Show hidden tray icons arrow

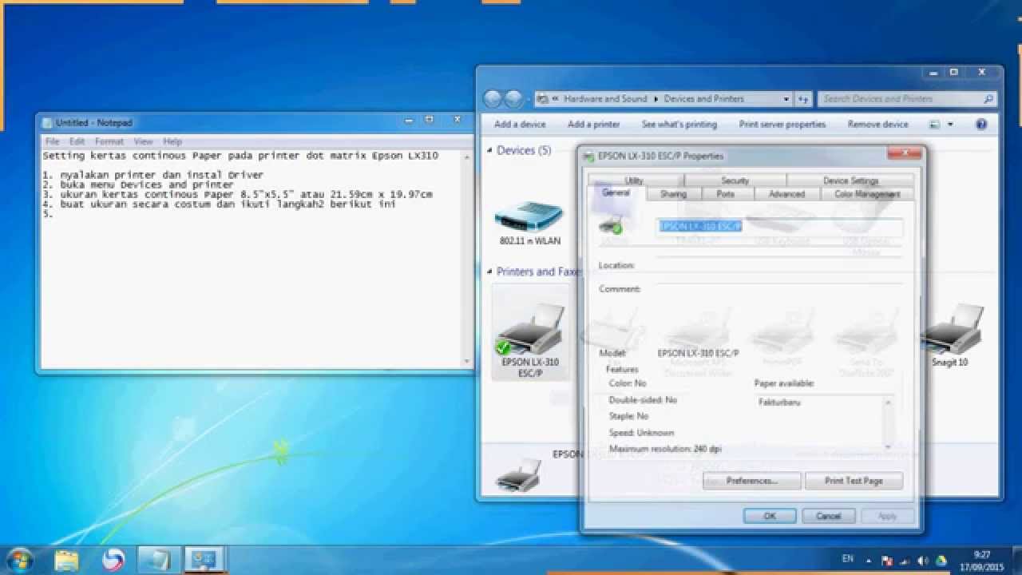(869, 560)
